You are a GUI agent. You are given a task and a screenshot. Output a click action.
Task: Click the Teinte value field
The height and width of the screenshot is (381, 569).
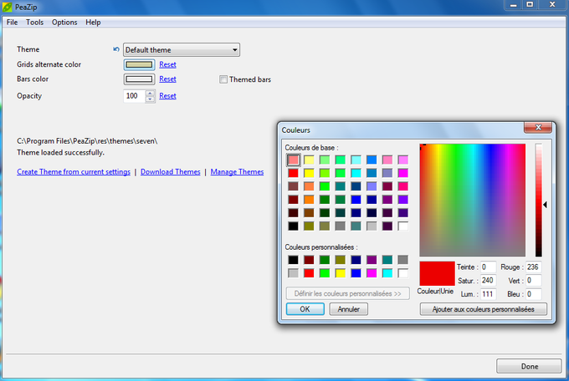point(488,267)
